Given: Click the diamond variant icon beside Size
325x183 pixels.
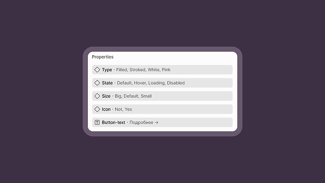Looking at the screenshot, I should [97, 96].
